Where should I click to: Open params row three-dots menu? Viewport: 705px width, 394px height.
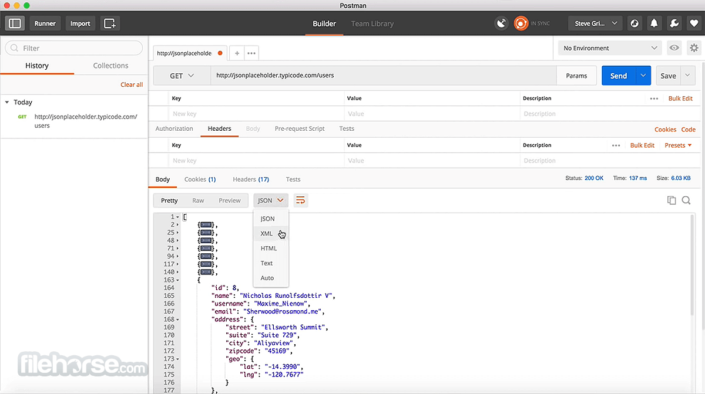coord(654,98)
